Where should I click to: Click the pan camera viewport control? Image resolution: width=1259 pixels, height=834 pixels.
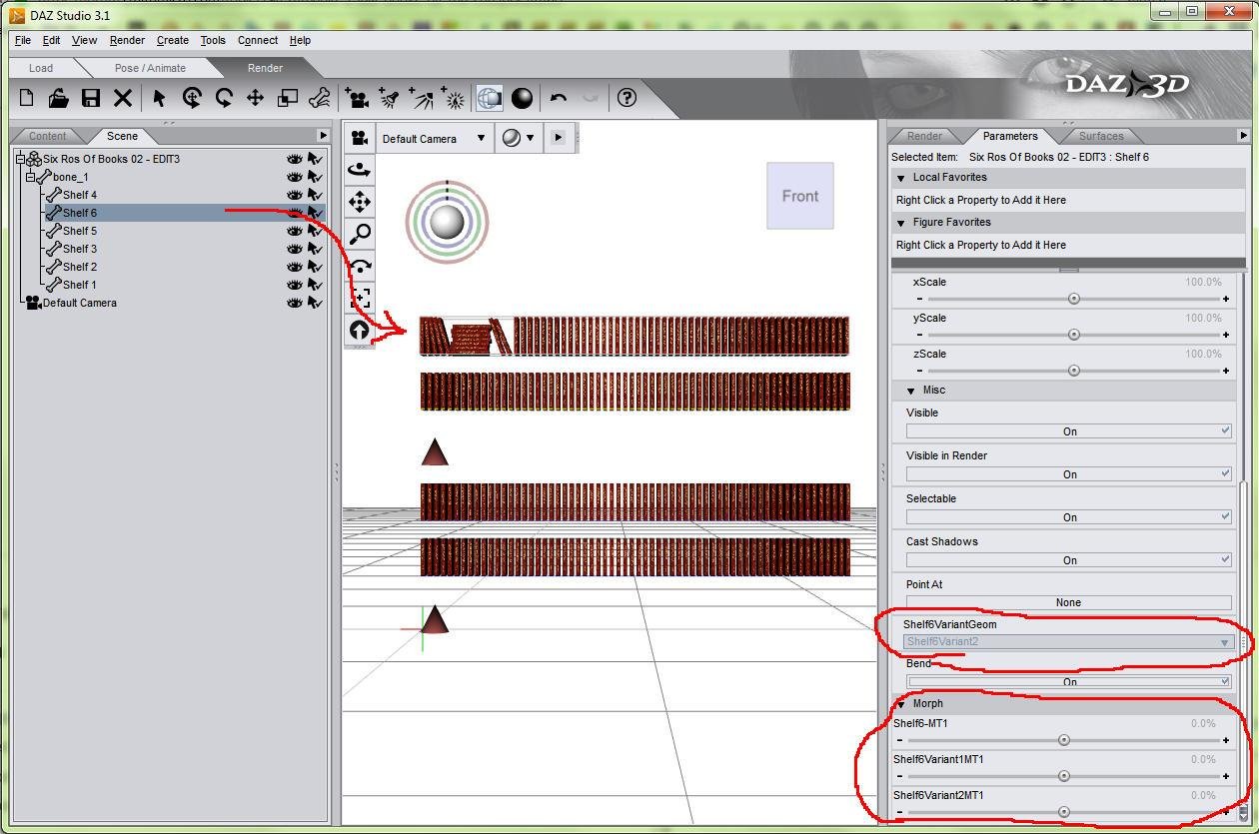tap(360, 202)
